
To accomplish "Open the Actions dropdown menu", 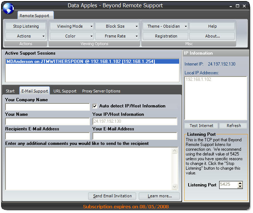I will 25,36.
